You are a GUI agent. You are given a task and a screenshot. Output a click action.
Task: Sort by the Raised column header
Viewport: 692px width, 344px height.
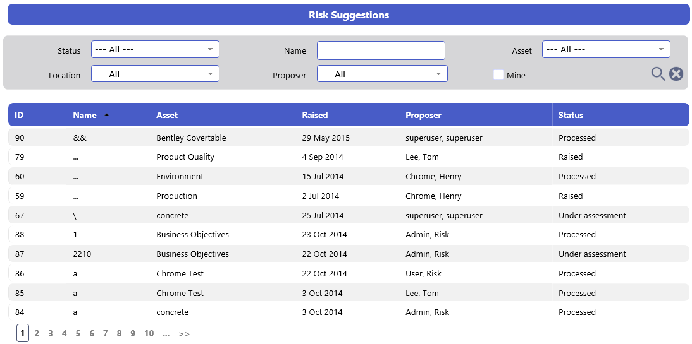[x=314, y=115]
